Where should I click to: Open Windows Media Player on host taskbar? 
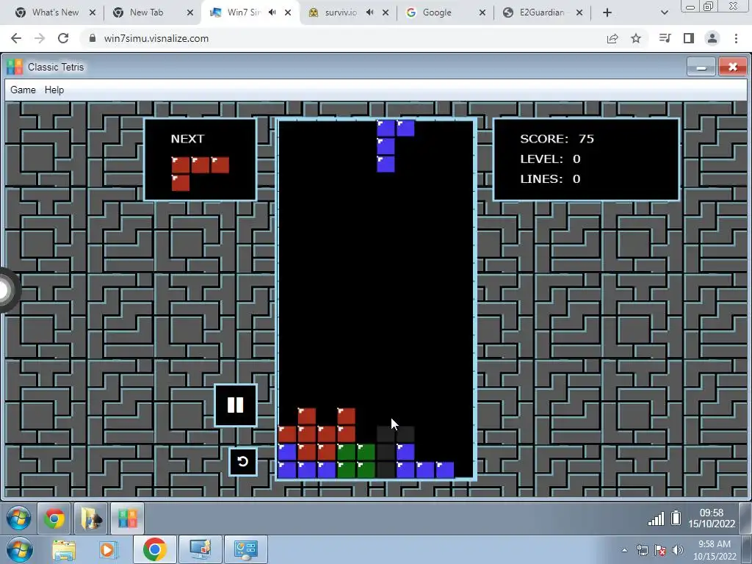click(109, 549)
